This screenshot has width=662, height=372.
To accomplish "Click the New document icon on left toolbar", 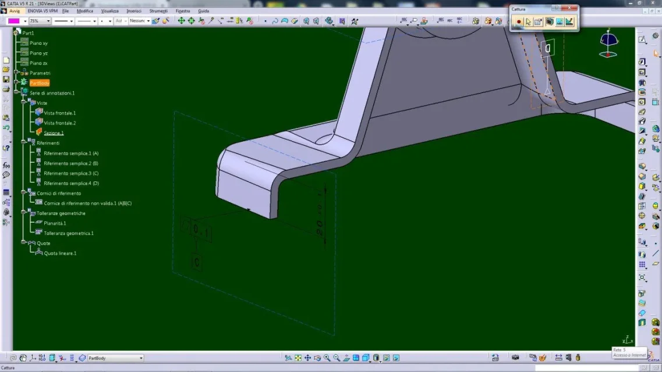I will coord(6,60).
